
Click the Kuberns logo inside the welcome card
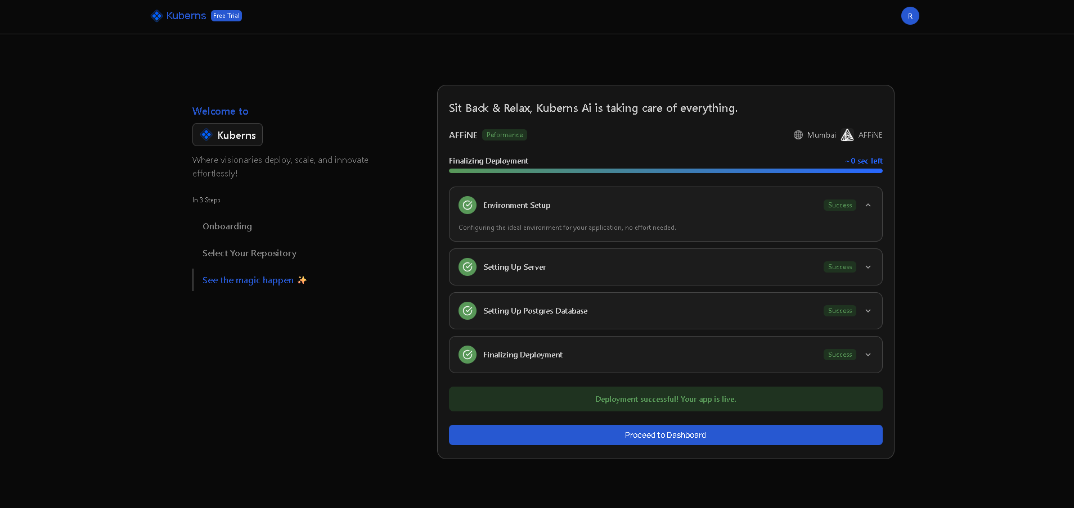207,135
